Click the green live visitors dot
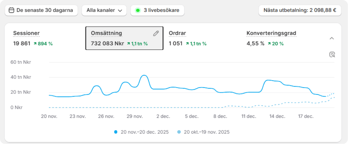Screen dimensions: 348x144 tap(138, 11)
